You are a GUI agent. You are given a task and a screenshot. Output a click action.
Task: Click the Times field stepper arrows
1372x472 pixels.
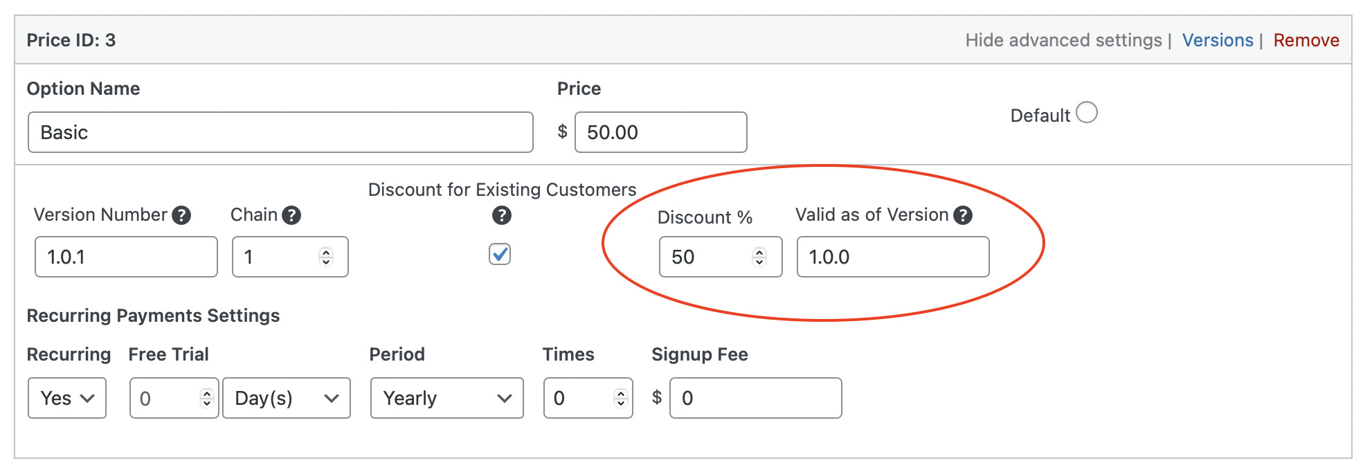tap(621, 398)
